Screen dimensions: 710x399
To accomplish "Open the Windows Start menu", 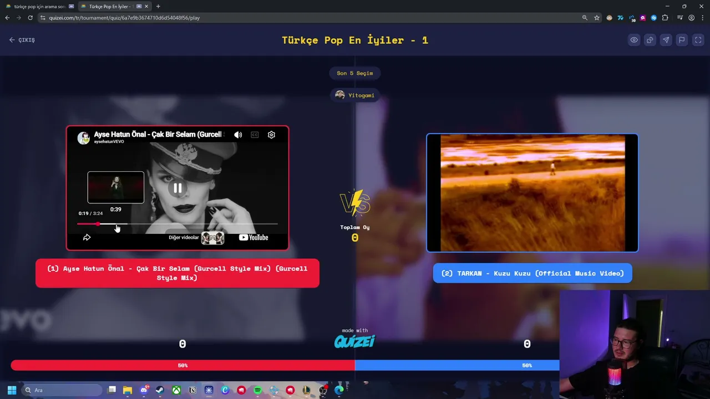I will (12, 390).
